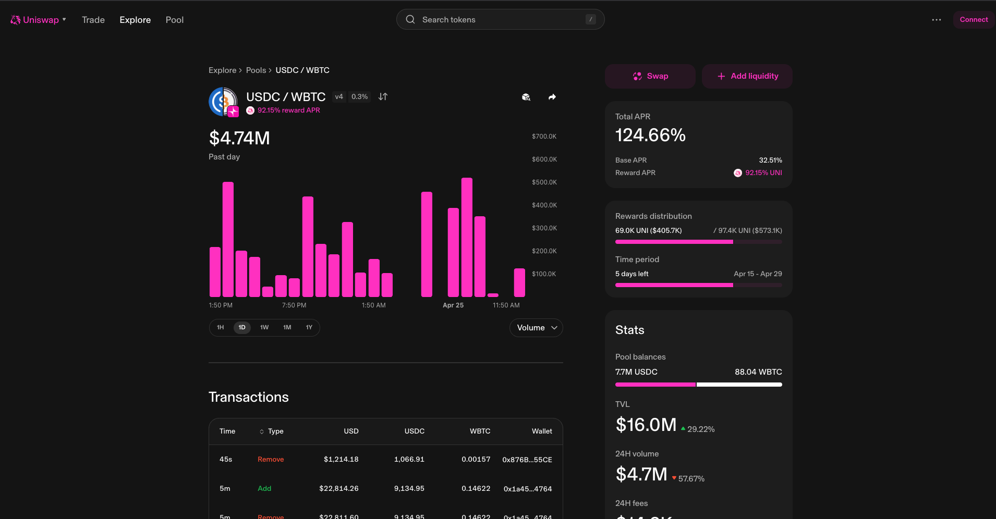Image resolution: width=996 pixels, height=519 pixels.
Task: Click the Total APR 124.66% value
Action: click(x=650, y=135)
